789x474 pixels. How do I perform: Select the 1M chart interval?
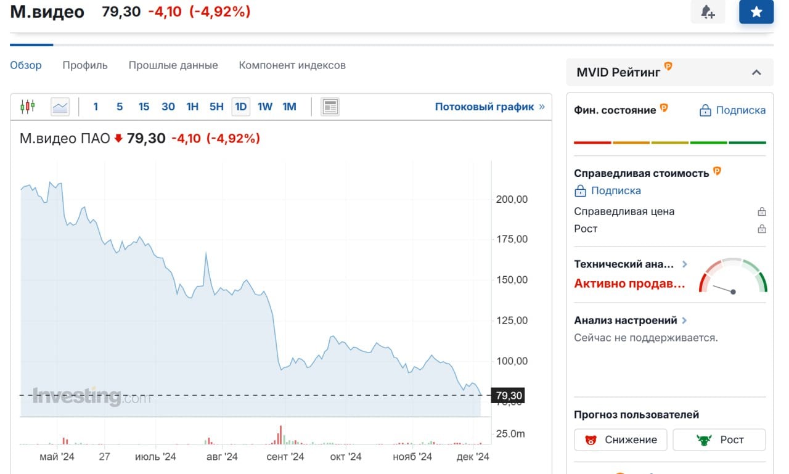click(x=289, y=107)
